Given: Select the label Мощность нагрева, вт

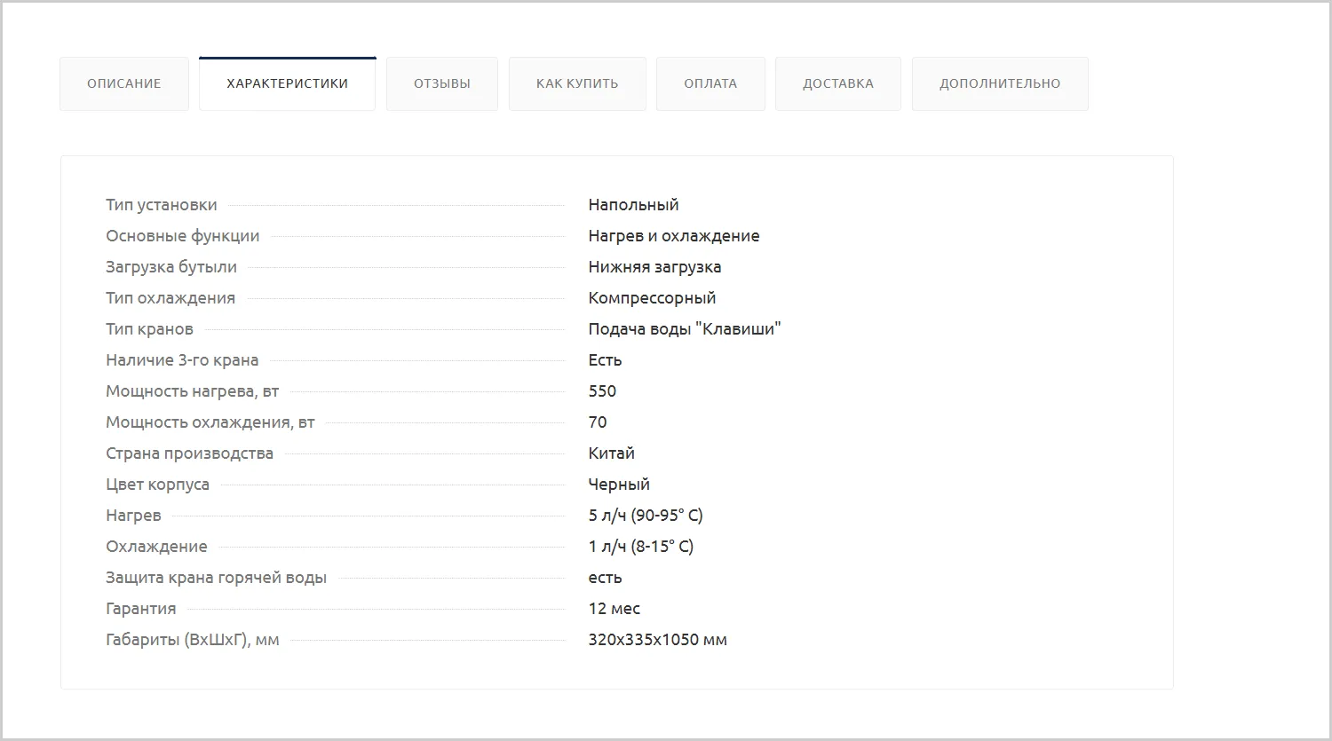Looking at the screenshot, I should (193, 391).
